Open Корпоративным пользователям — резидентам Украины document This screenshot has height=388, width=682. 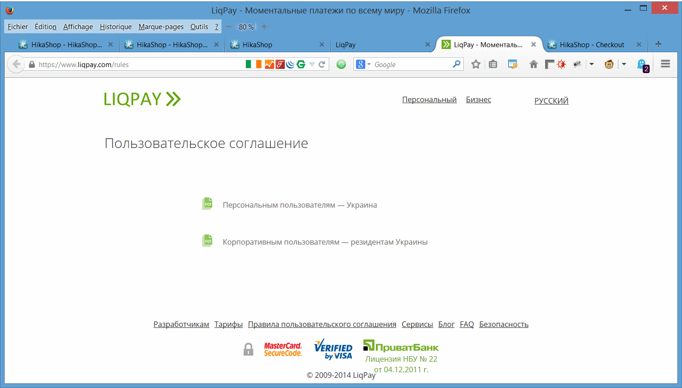tap(325, 242)
